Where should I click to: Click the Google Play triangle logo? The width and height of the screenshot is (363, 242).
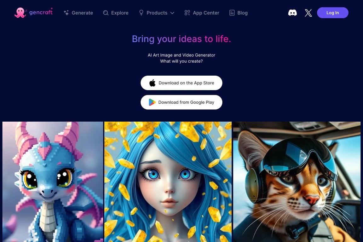(152, 102)
